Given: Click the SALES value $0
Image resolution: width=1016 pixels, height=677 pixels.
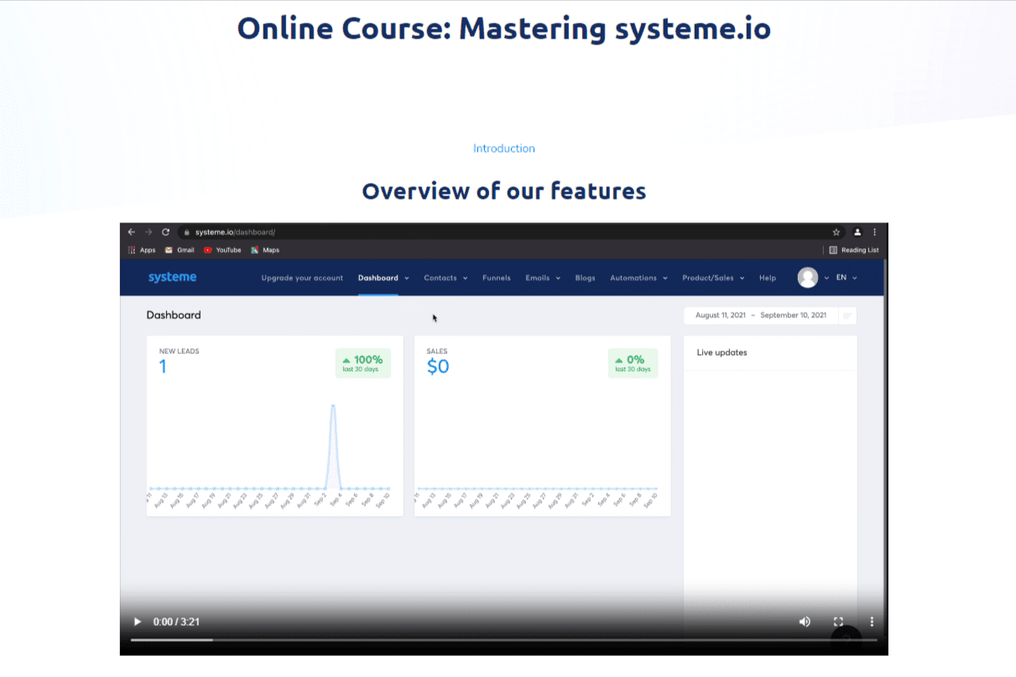Looking at the screenshot, I should pyautogui.click(x=438, y=367).
